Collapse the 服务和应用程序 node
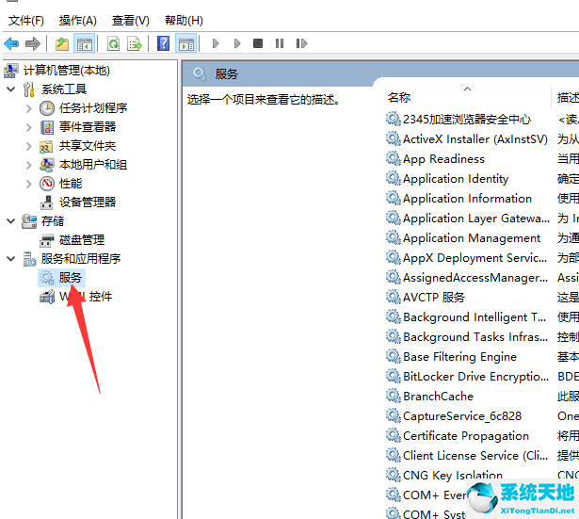The width and height of the screenshot is (579, 519). click(x=11, y=259)
